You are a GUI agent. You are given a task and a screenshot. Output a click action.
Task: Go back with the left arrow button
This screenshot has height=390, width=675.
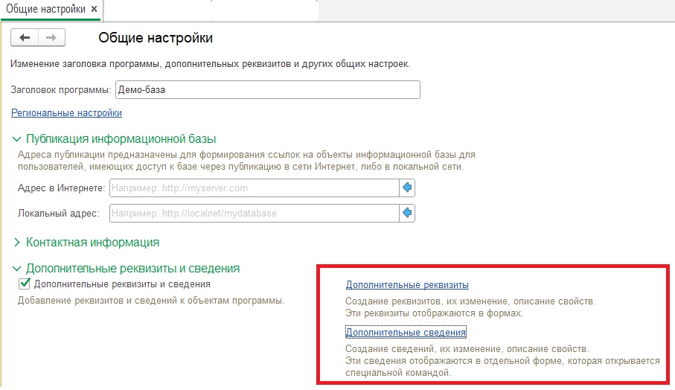coord(25,38)
